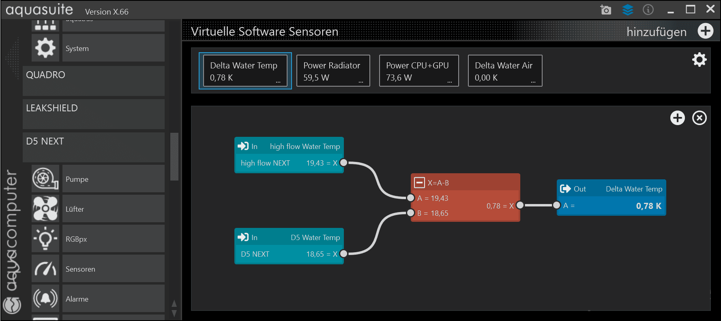The width and height of the screenshot is (721, 321).
Task: Click the 'Delta Water Temp' title on the Out node
Action: (x=634, y=189)
